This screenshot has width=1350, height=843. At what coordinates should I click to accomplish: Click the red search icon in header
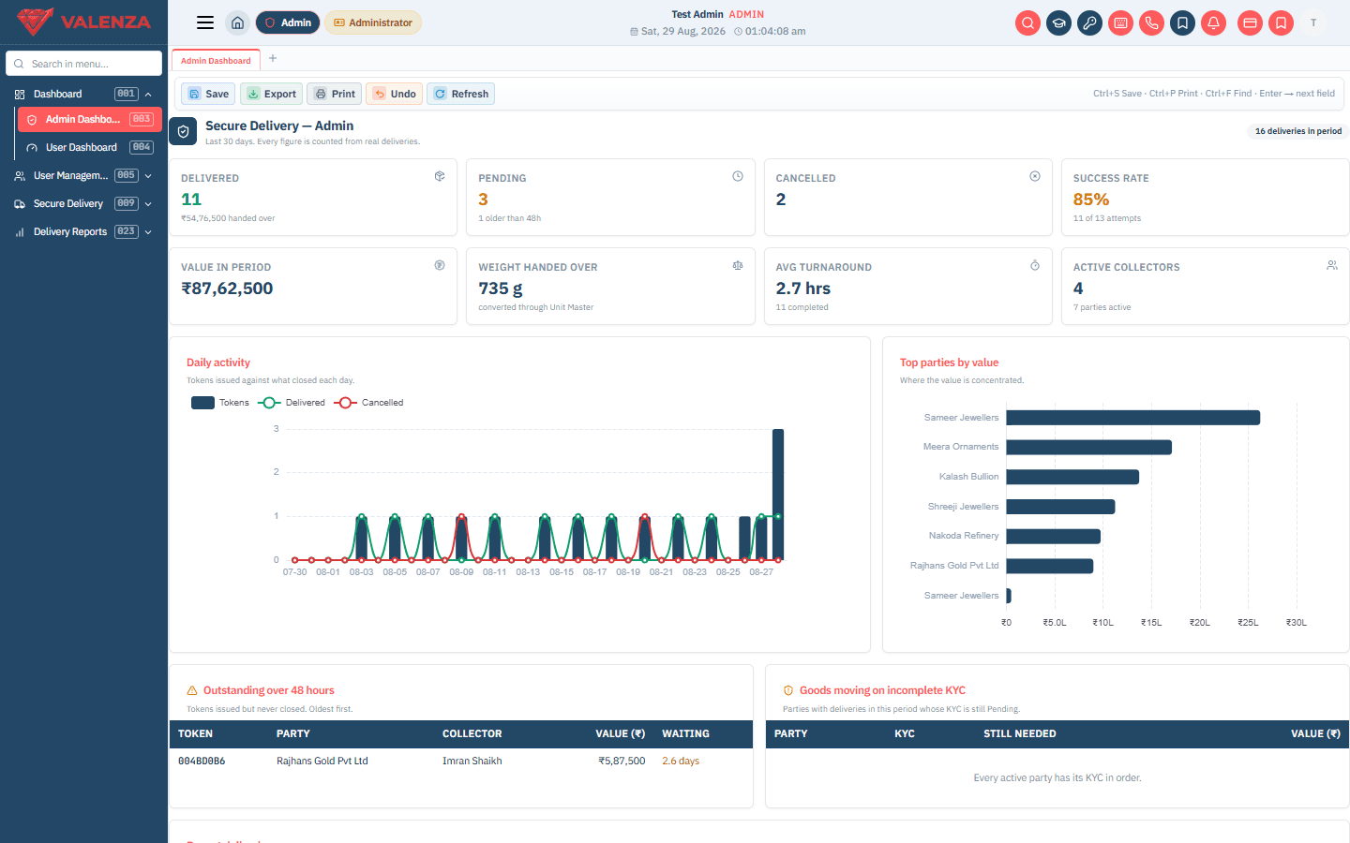click(x=1028, y=22)
